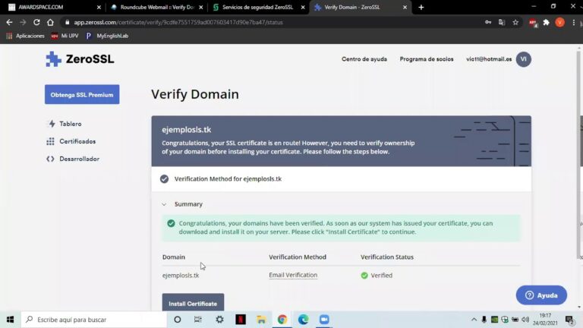Click the ZeroSSL logo
The height and width of the screenshot is (328, 583).
point(80,59)
